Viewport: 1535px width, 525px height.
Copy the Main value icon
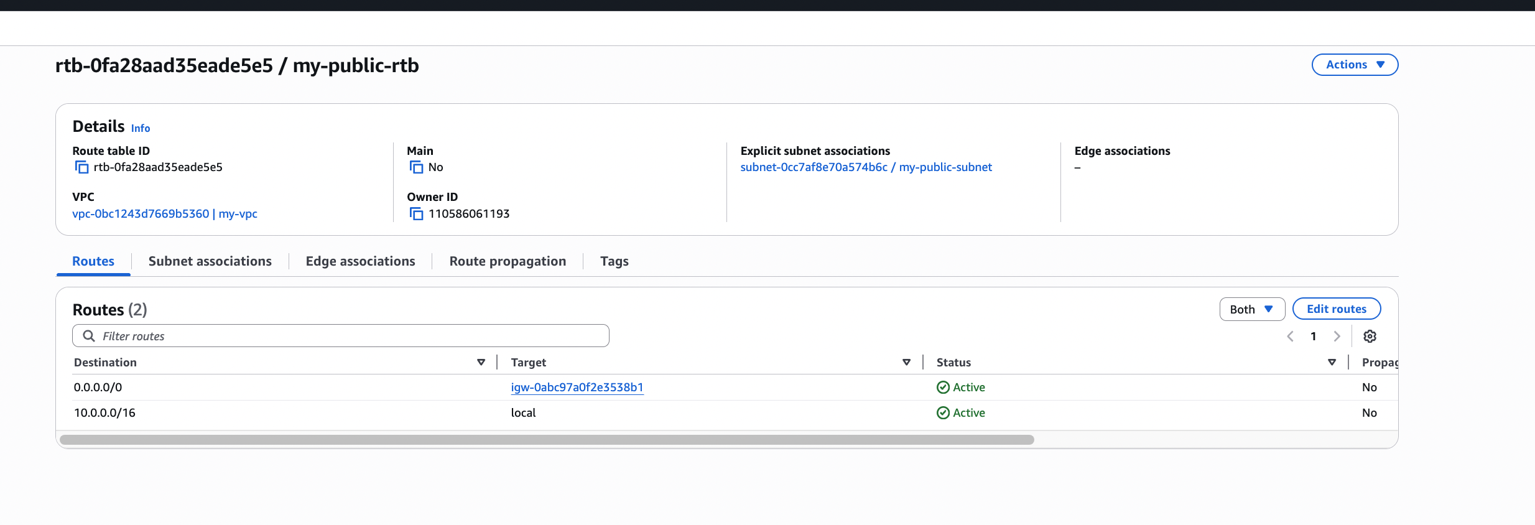[x=416, y=167]
